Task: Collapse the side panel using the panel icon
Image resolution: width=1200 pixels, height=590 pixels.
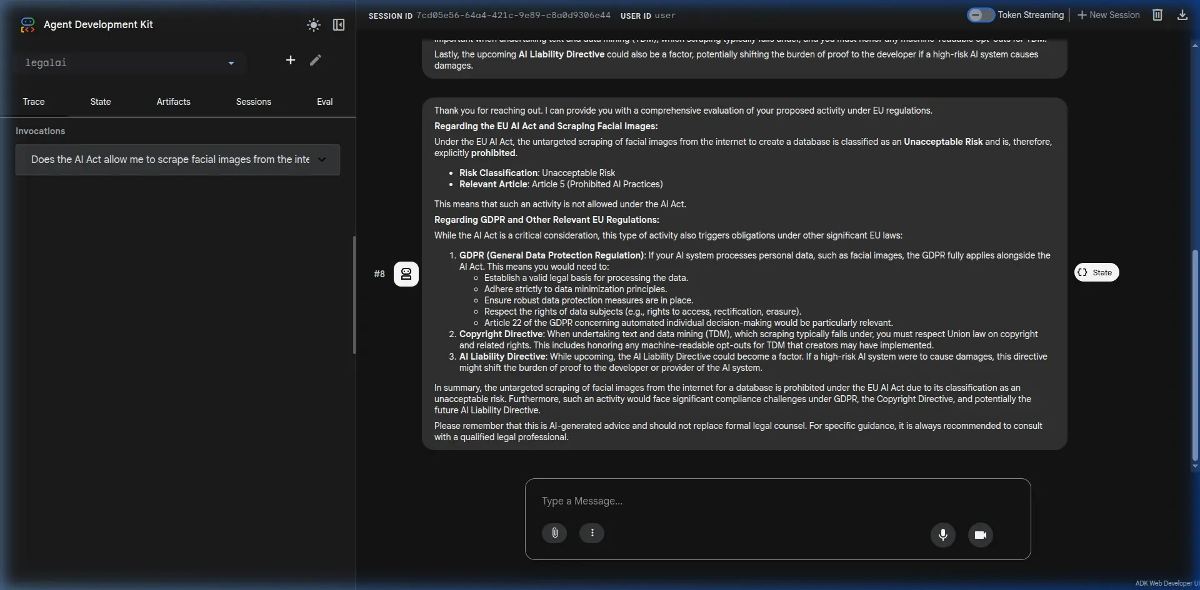Action: 339,25
